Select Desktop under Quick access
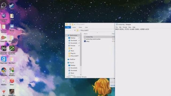This screenshot has width=171, height=96. click(73, 38)
